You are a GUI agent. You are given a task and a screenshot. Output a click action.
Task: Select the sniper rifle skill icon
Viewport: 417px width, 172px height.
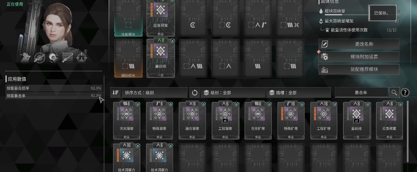tap(68, 57)
